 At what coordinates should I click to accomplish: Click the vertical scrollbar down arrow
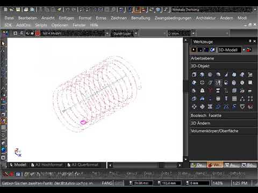point(186,159)
